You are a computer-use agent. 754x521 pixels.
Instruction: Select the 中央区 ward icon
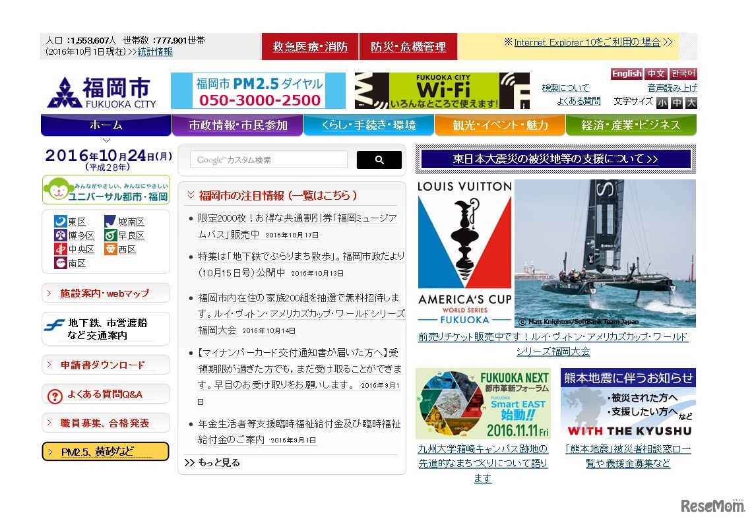60,249
